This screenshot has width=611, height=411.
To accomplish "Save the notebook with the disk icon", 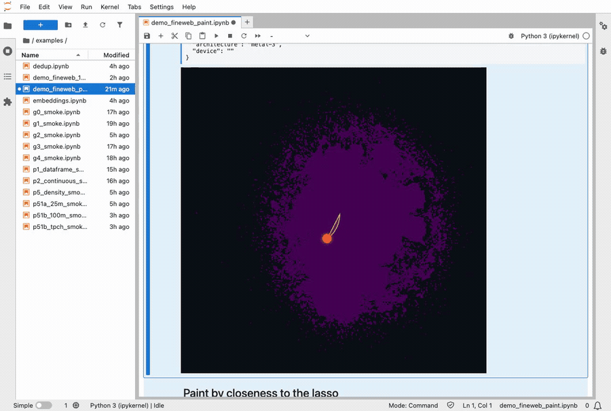I will (x=147, y=36).
